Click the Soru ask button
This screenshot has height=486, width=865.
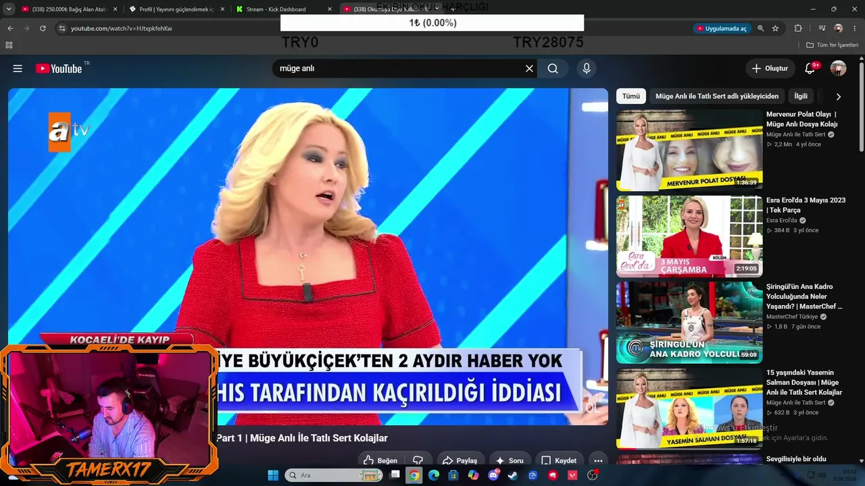[510, 460]
